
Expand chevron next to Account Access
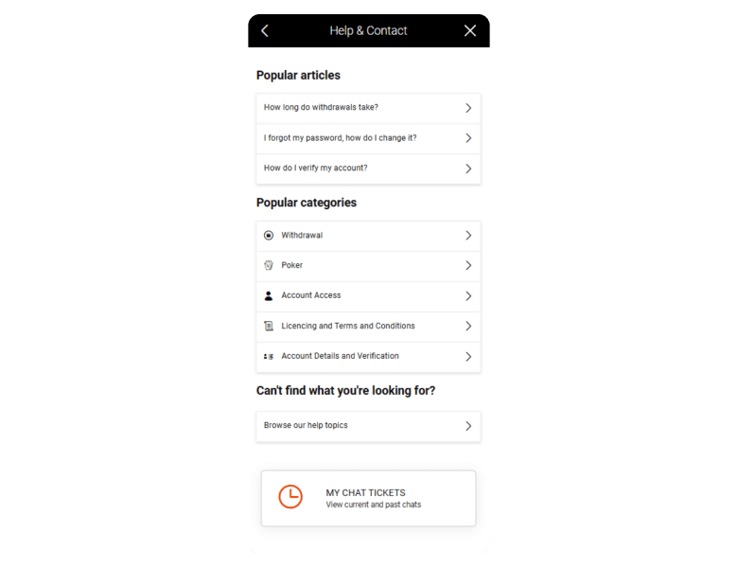point(468,296)
